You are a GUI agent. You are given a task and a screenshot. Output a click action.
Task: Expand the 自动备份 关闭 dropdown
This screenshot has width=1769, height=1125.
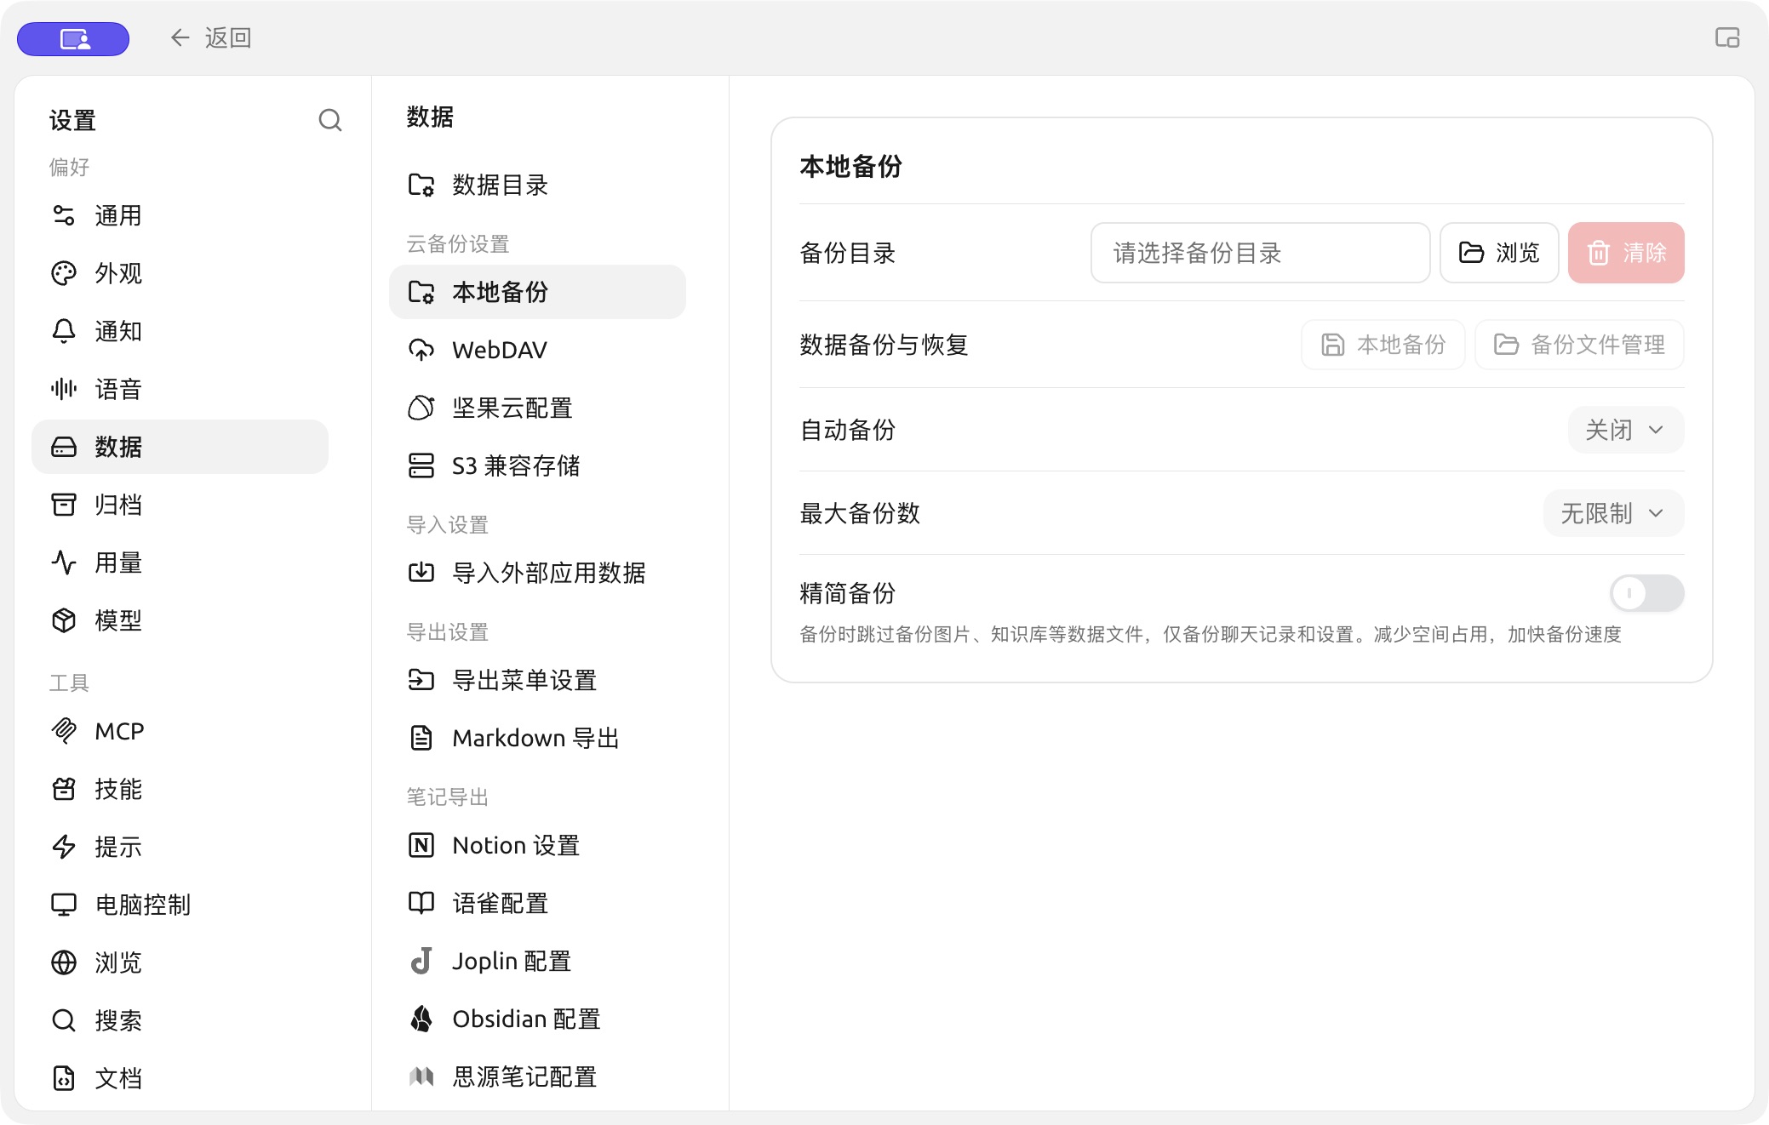click(x=1626, y=430)
